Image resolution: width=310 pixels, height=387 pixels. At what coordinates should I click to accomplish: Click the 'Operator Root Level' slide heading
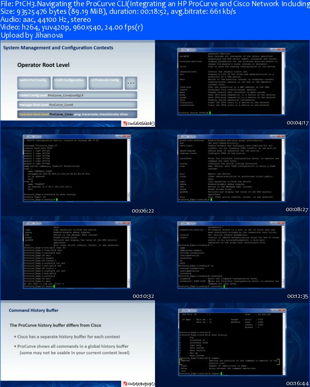(x=43, y=65)
